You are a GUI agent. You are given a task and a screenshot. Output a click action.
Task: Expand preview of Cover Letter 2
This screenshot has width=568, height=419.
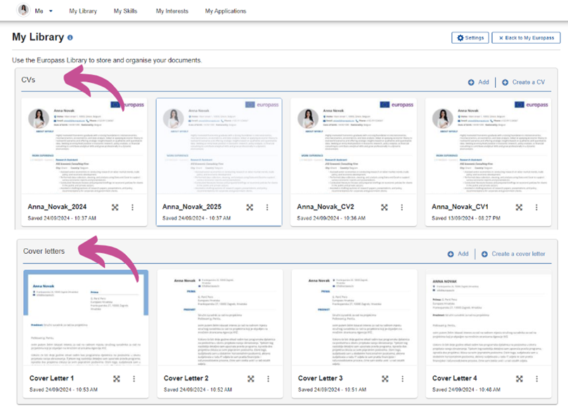tap(251, 378)
